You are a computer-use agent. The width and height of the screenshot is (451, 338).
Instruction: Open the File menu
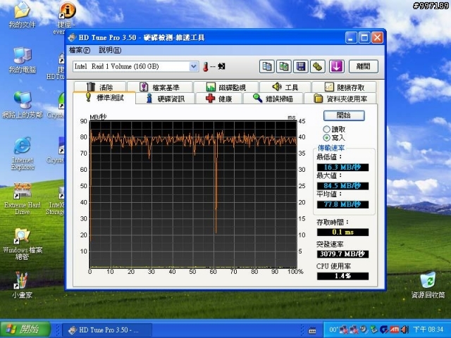[80, 50]
